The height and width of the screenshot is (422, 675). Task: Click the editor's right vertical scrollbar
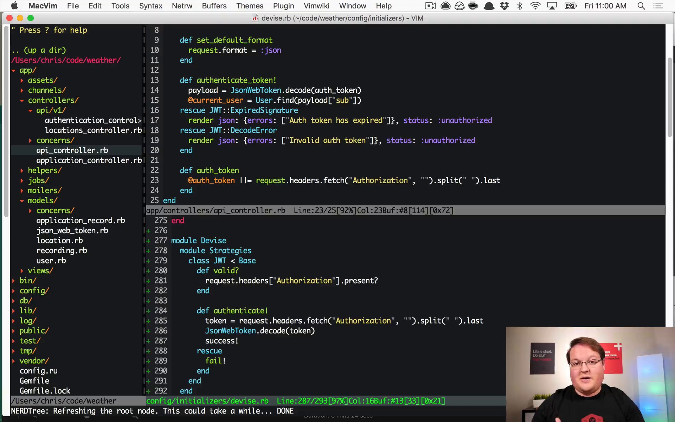tap(670, 97)
